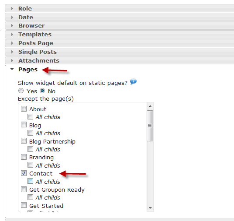Expand the Browser section arrow
The image size is (234, 221).
pyautogui.click(x=12, y=25)
